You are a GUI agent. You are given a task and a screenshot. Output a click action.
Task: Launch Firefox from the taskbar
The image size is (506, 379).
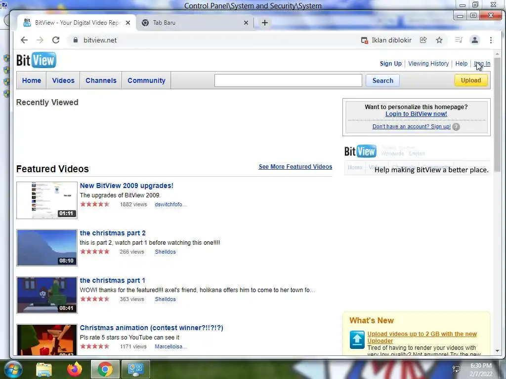click(x=75, y=369)
